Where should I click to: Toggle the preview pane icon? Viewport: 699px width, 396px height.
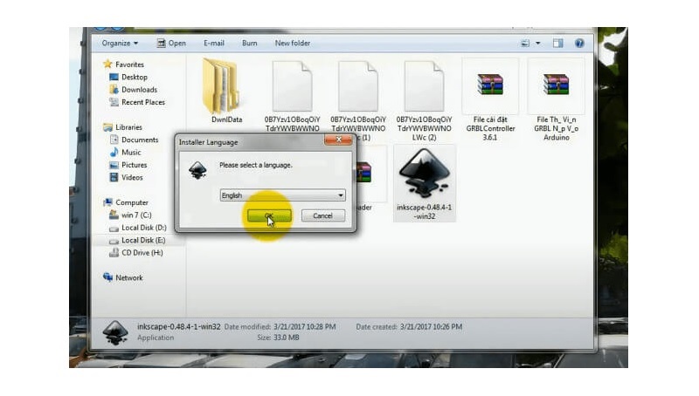coord(559,43)
